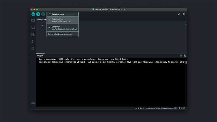Click line number 2 in the editor gutter
The height and width of the screenshot is (122, 217).
42,26
